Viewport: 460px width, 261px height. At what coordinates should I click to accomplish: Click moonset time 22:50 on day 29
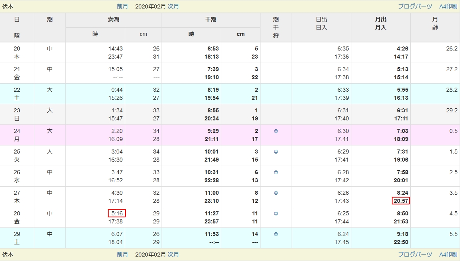tap(401, 242)
